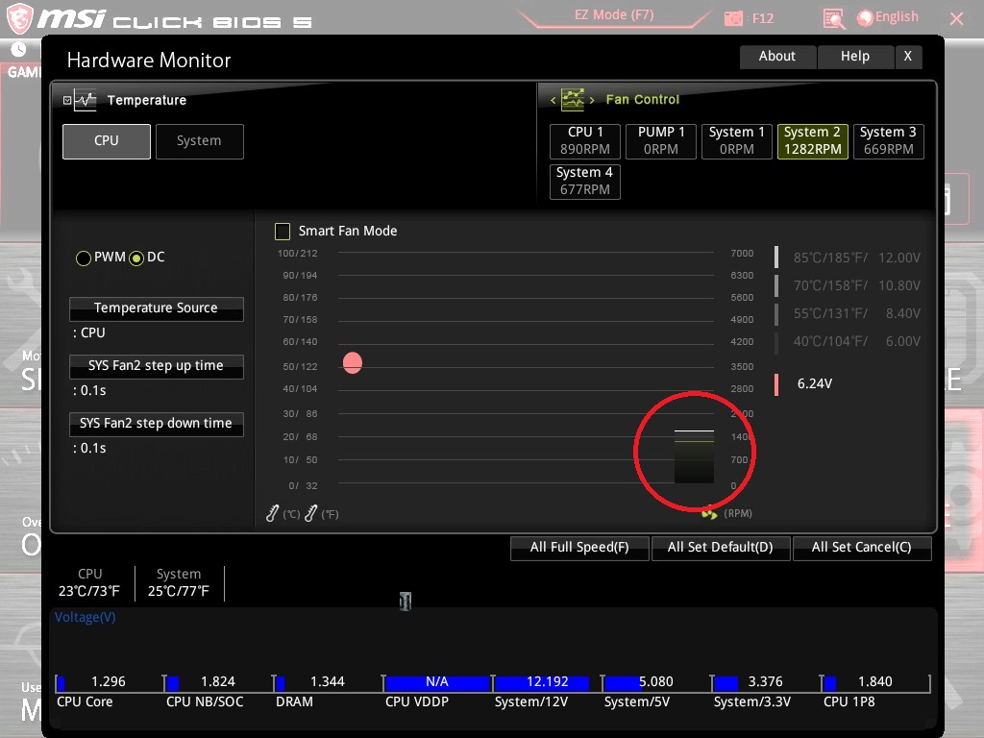Click the Celsius thermometer icon
Screen dimensions: 984x738
click(x=272, y=513)
